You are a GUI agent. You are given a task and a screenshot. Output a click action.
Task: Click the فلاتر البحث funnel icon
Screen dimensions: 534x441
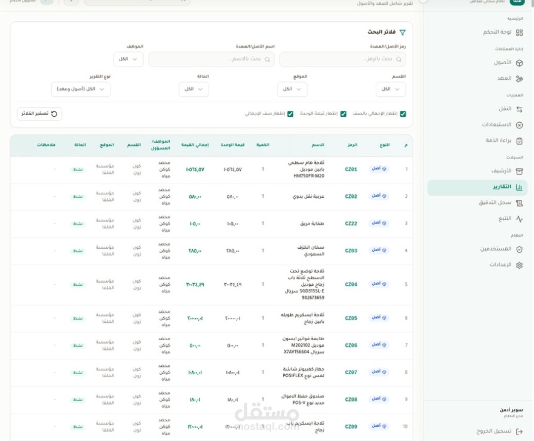tap(402, 32)
